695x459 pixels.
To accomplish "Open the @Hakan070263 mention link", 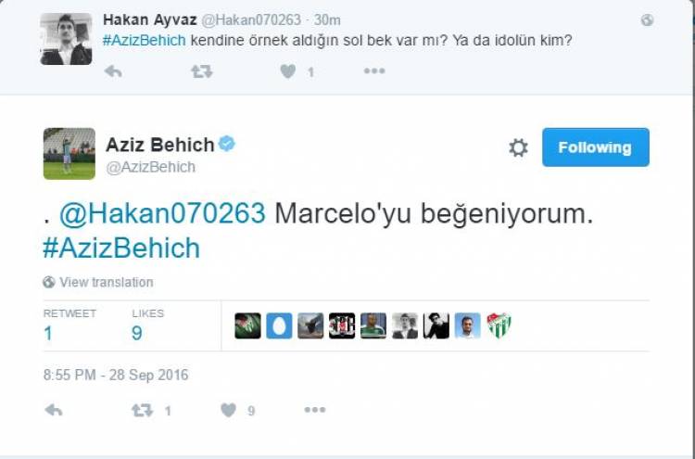I will tap(162, 214).
